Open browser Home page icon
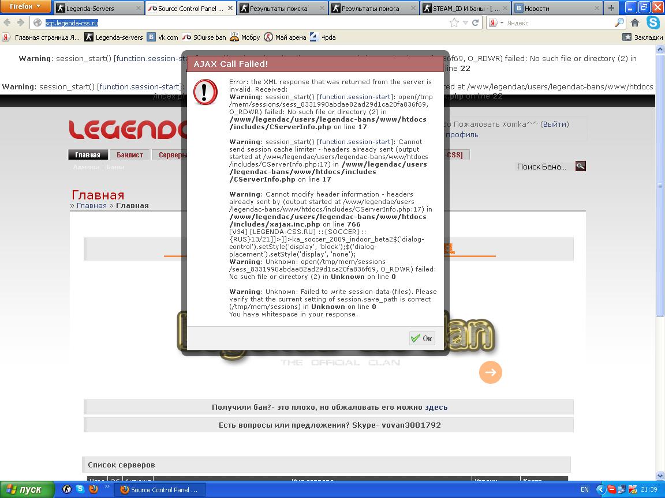 click(635, 23)
